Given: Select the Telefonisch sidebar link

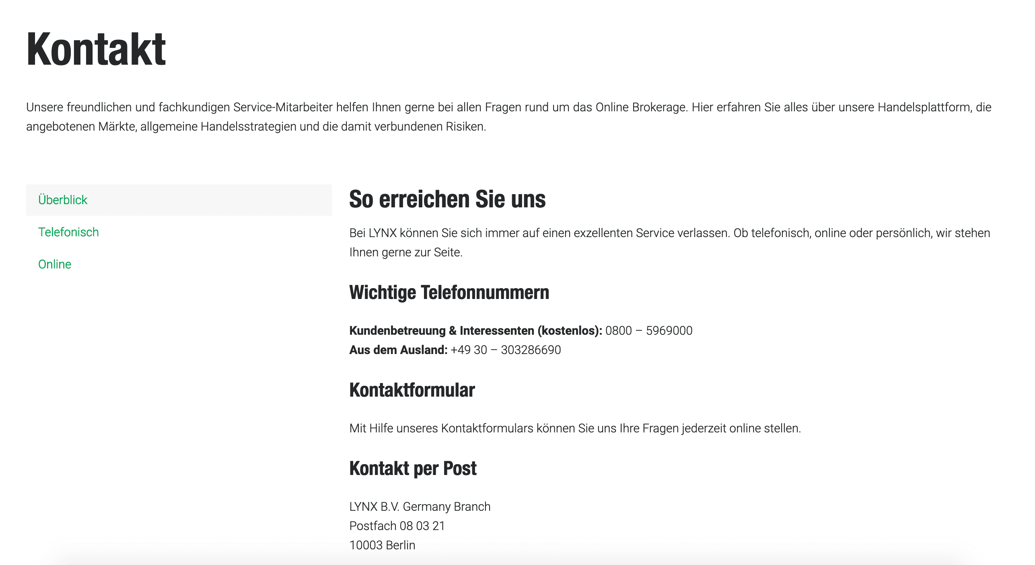Looking at the screenshot, I should 68,232.
